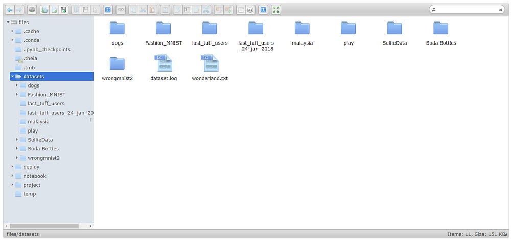The width and height of the screenshot is (511, 240).
Task: Expand the SelfieData tree node arrow
Action: click(17, 139)
